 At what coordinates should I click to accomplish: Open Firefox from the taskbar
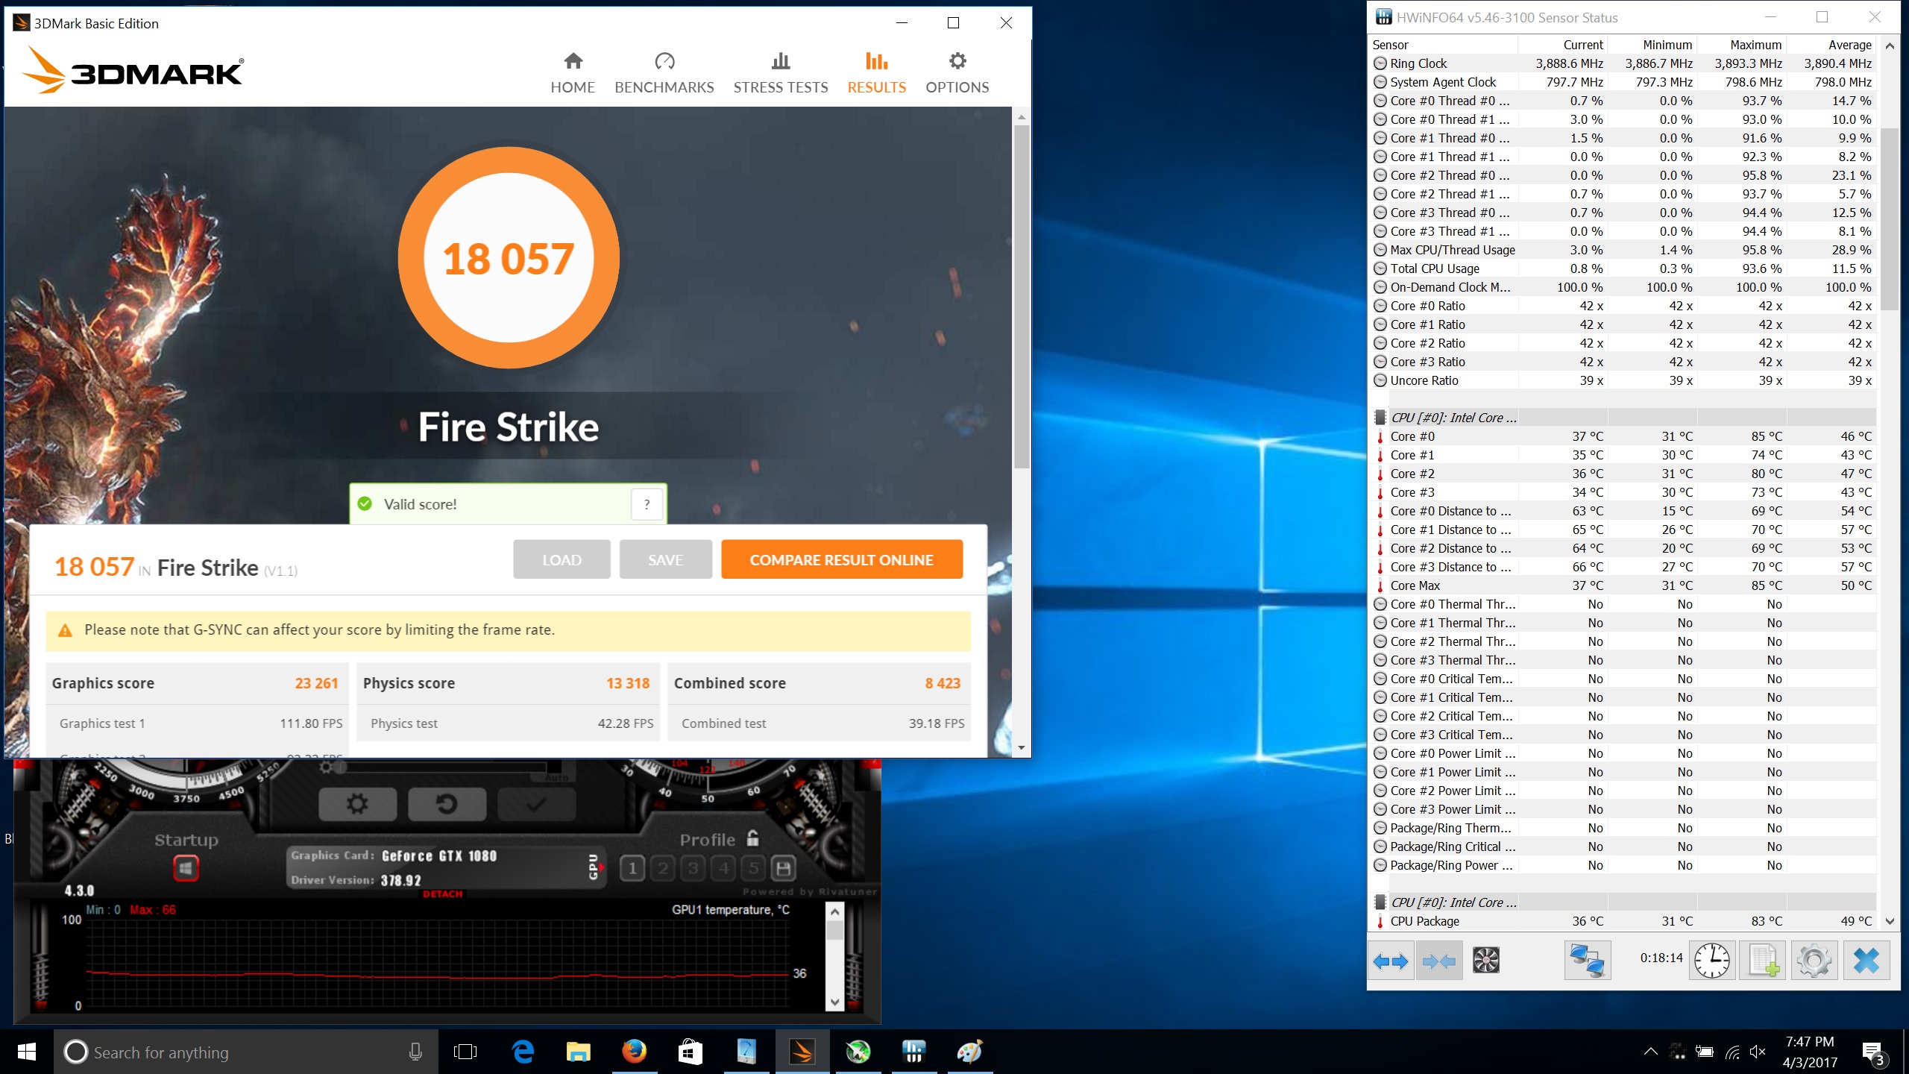[635, 1052]
